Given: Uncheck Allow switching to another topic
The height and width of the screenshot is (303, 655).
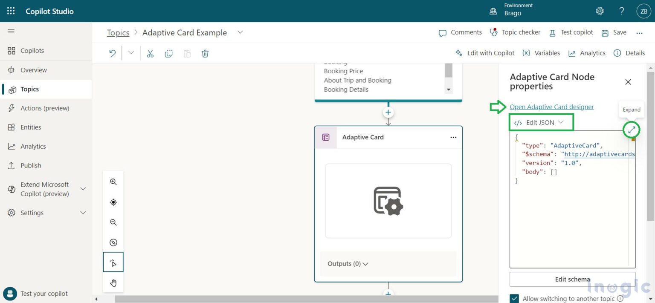Looking at the screenshot, I should coord(514,298).
